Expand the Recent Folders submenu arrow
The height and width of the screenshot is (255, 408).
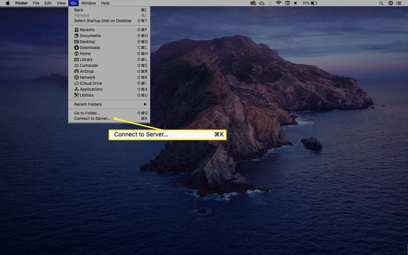[145, 104]
